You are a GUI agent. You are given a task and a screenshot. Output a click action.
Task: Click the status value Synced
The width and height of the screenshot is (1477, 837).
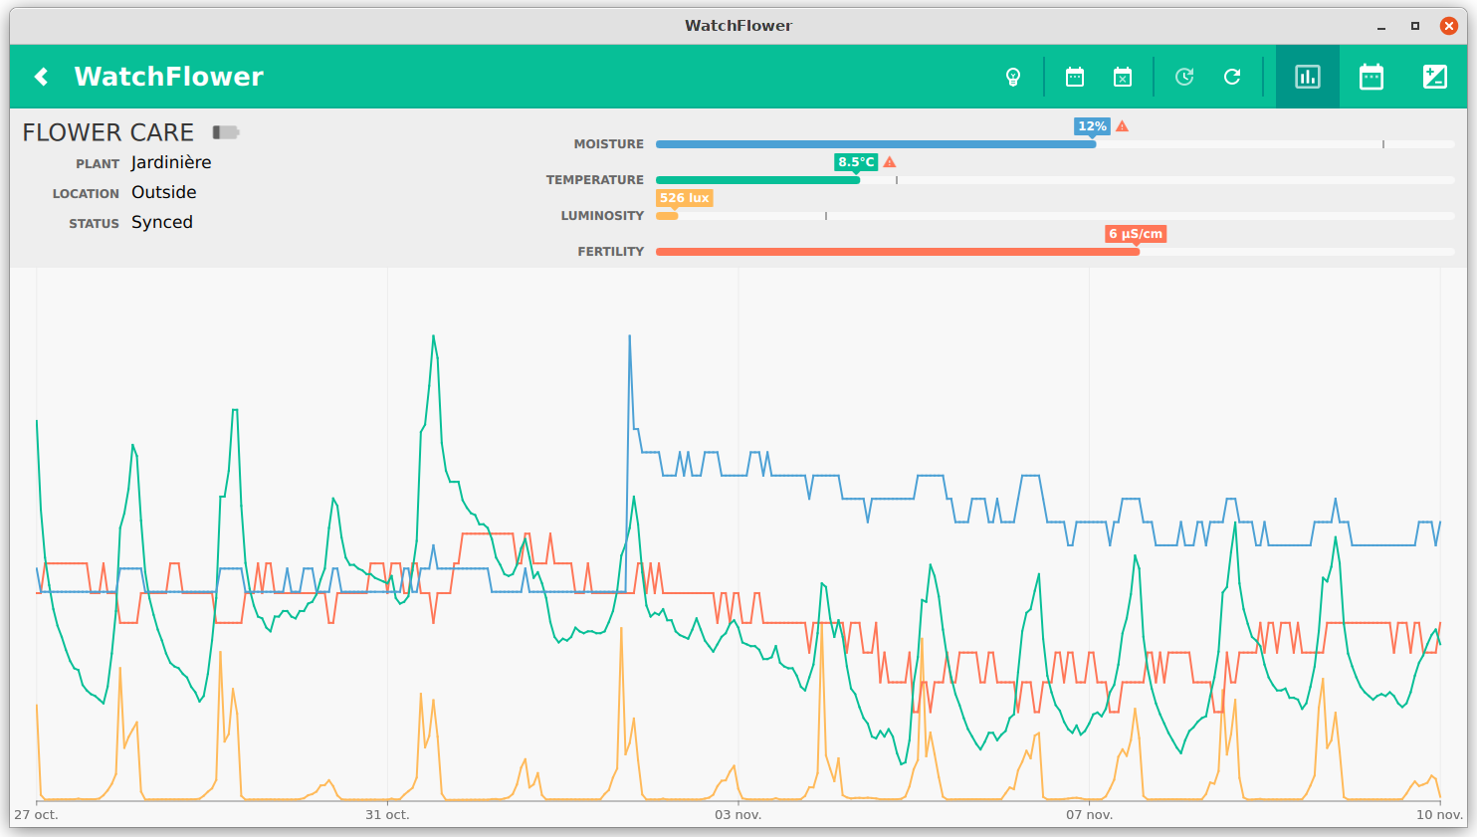(162, 222)
